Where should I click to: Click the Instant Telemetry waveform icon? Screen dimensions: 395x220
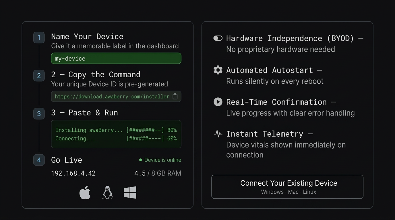pos(218,133)
